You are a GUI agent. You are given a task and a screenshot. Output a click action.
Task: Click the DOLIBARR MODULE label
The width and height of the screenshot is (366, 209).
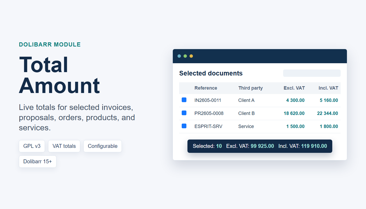coord(50,45)
